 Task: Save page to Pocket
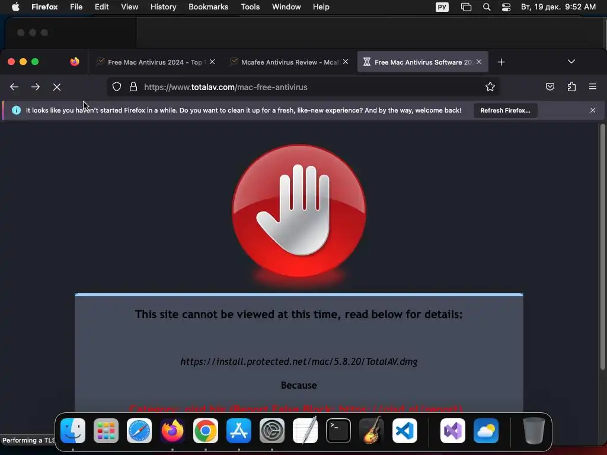pyautogui.click(x=550, y=87)
